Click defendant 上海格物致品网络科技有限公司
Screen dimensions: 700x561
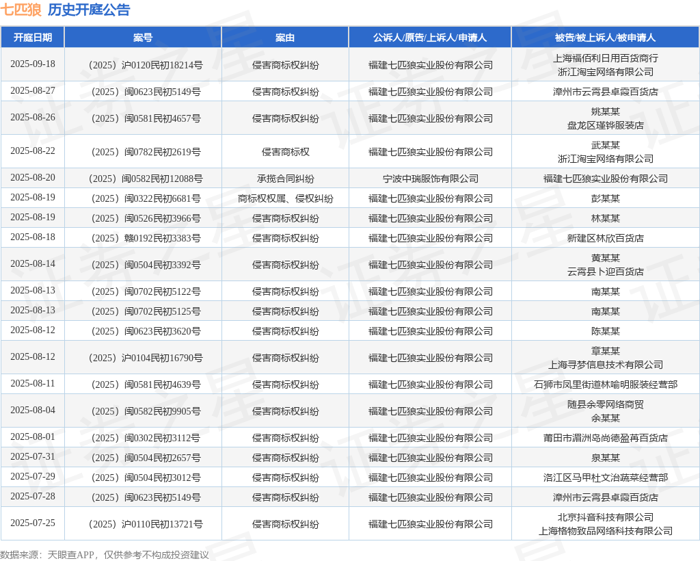click(606, 531)
